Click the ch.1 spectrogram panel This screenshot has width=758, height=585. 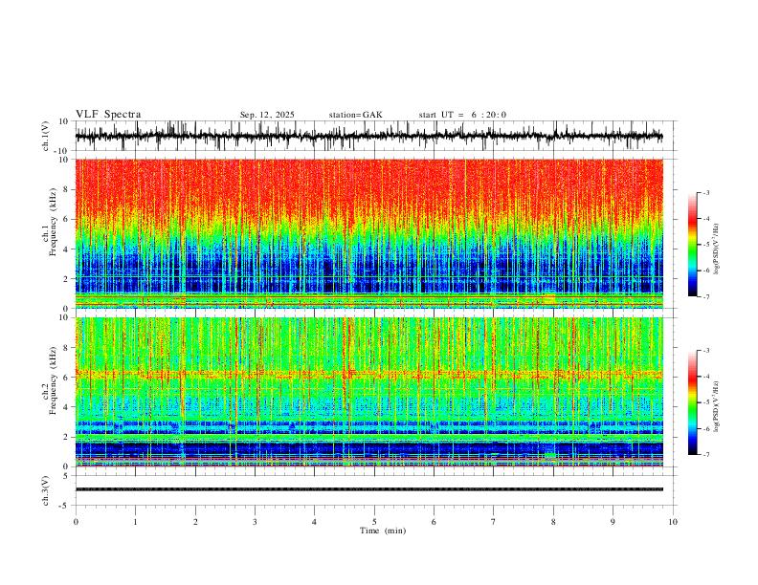(368, 233)
